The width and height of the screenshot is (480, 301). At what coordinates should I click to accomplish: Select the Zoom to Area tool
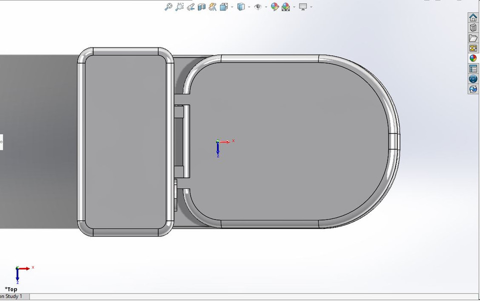(x=179, y=7)
